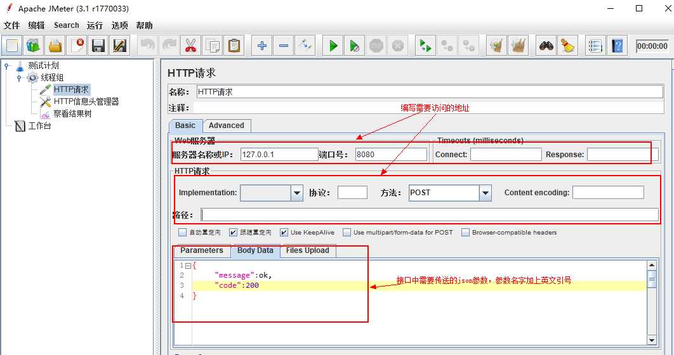
Task: Save the test plan with floppy icon
Action: click(x=98, y=46)
